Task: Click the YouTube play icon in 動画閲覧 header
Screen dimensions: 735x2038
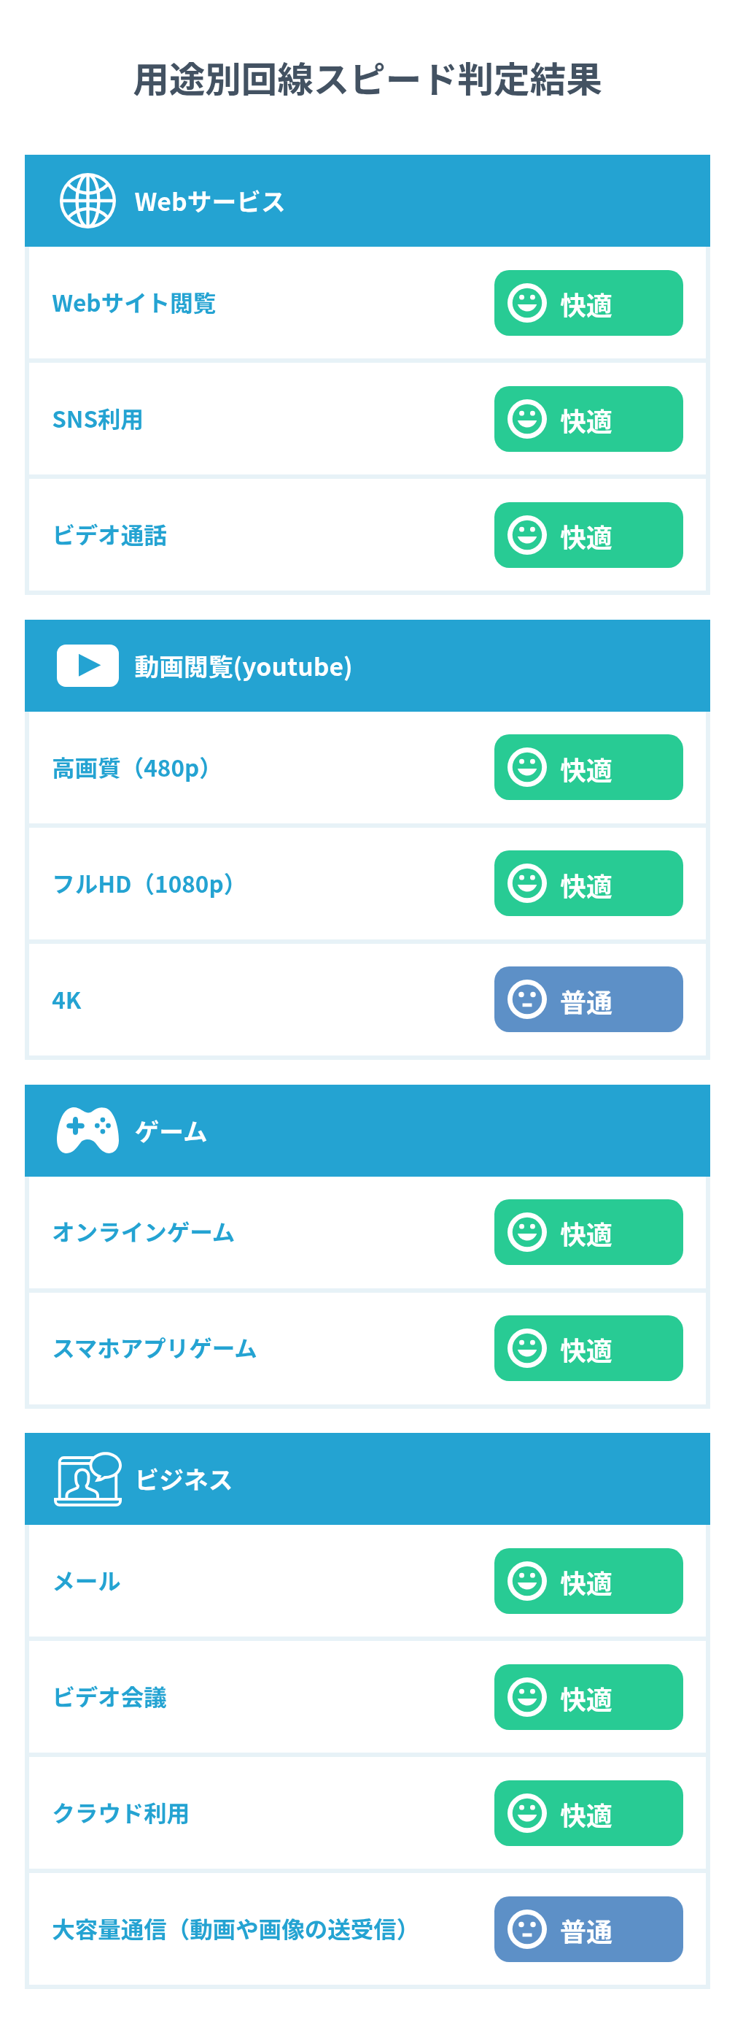Action: [x=87, y=666]
